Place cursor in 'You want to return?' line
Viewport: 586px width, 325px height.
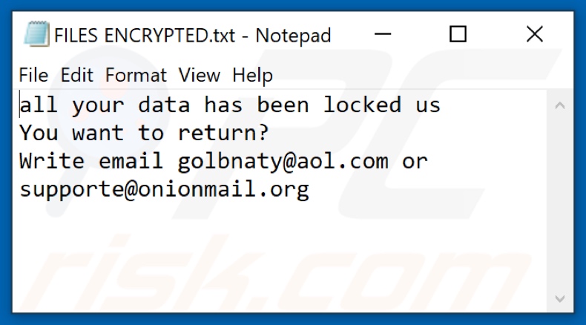click(144, 134)
